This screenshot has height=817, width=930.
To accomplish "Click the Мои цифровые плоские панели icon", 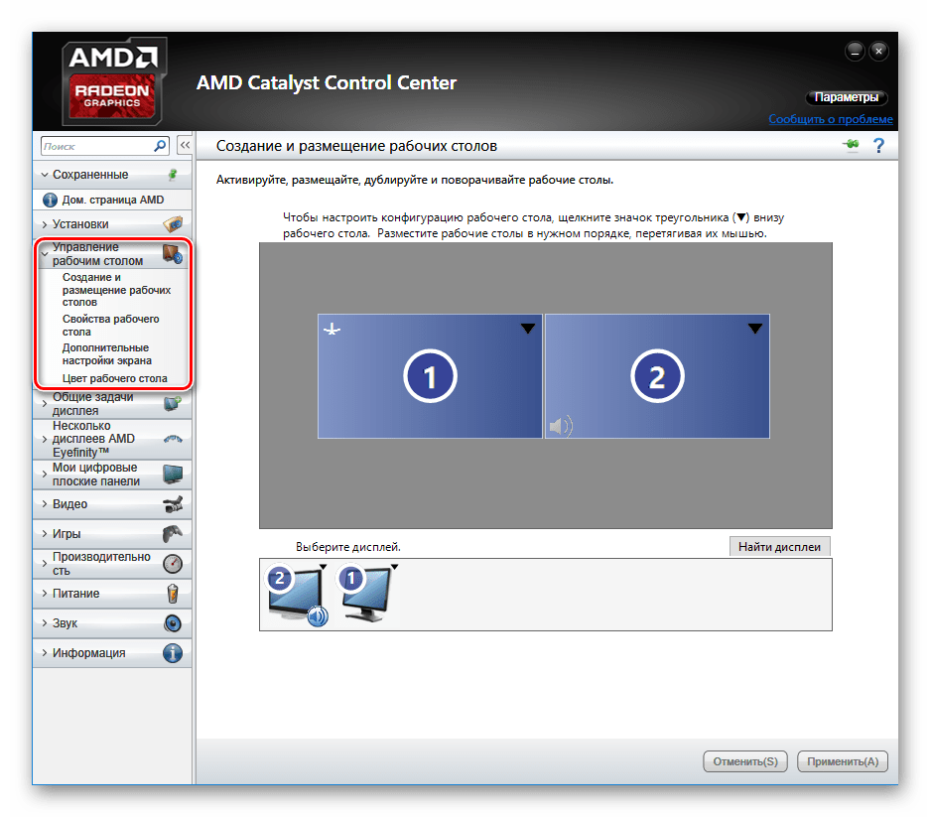I will tap(173, 475).
